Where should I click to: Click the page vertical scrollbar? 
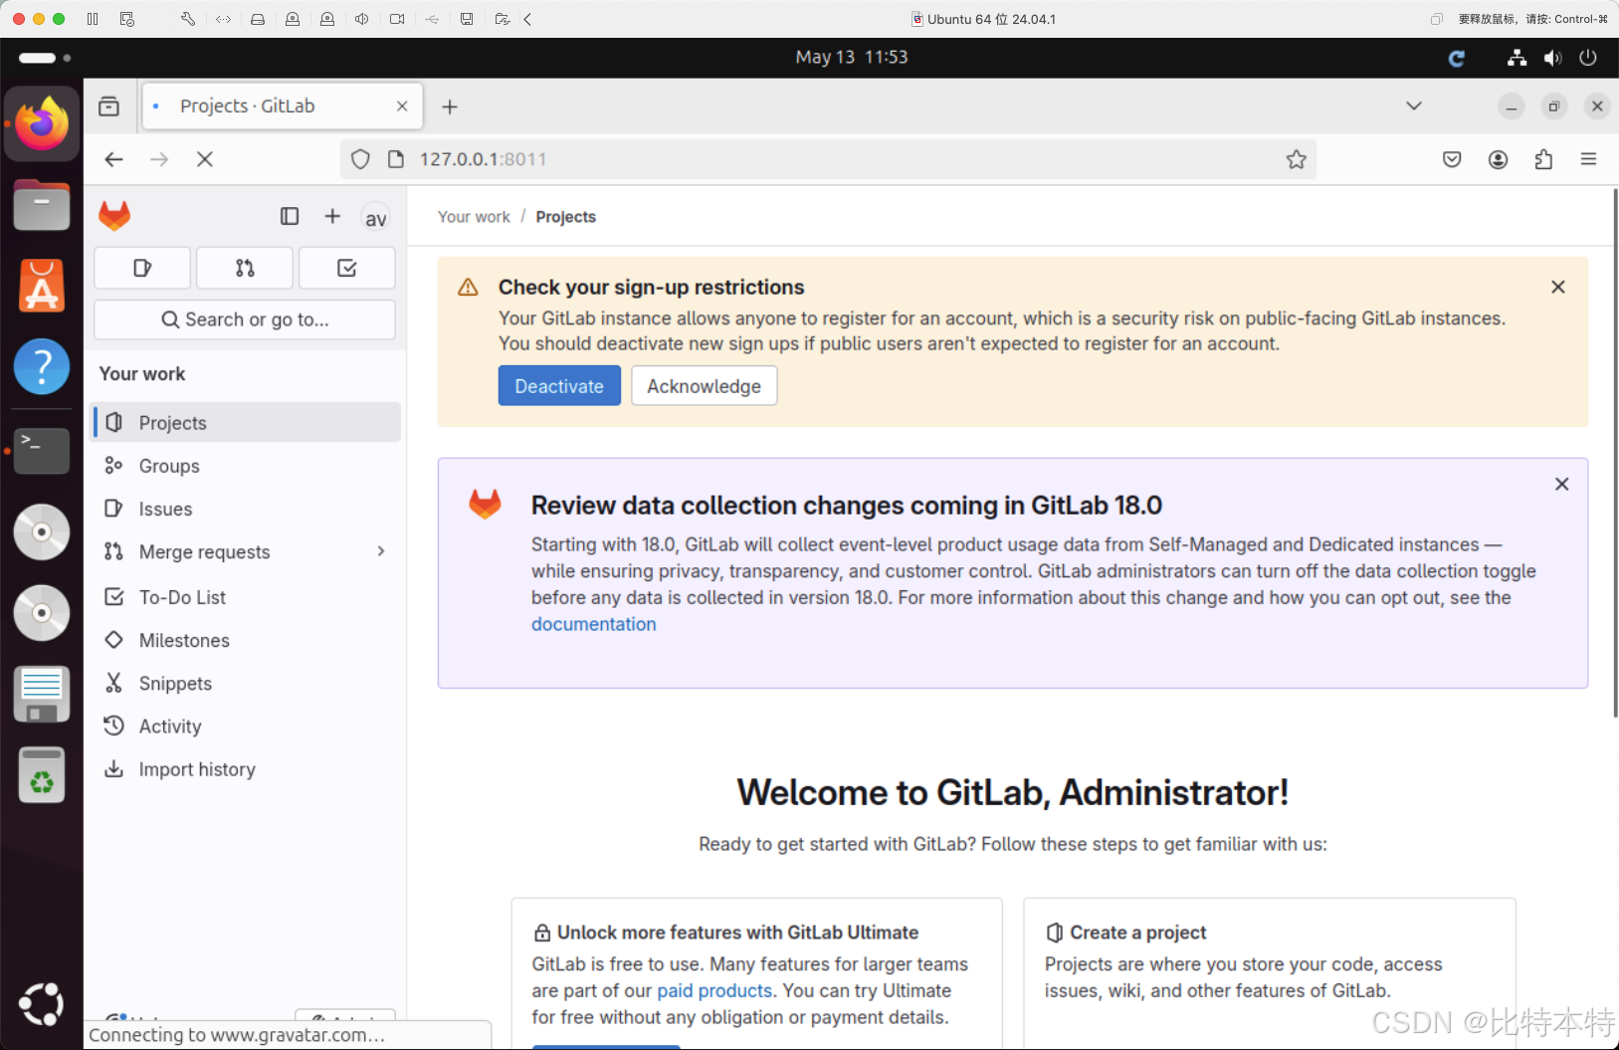[x=1615, y=453]
